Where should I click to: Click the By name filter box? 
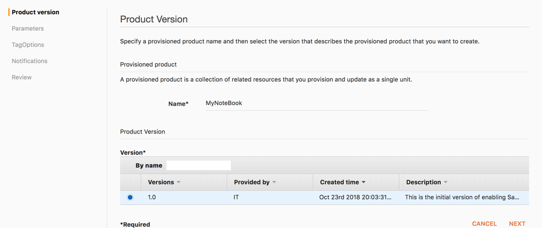coord(199,165)
